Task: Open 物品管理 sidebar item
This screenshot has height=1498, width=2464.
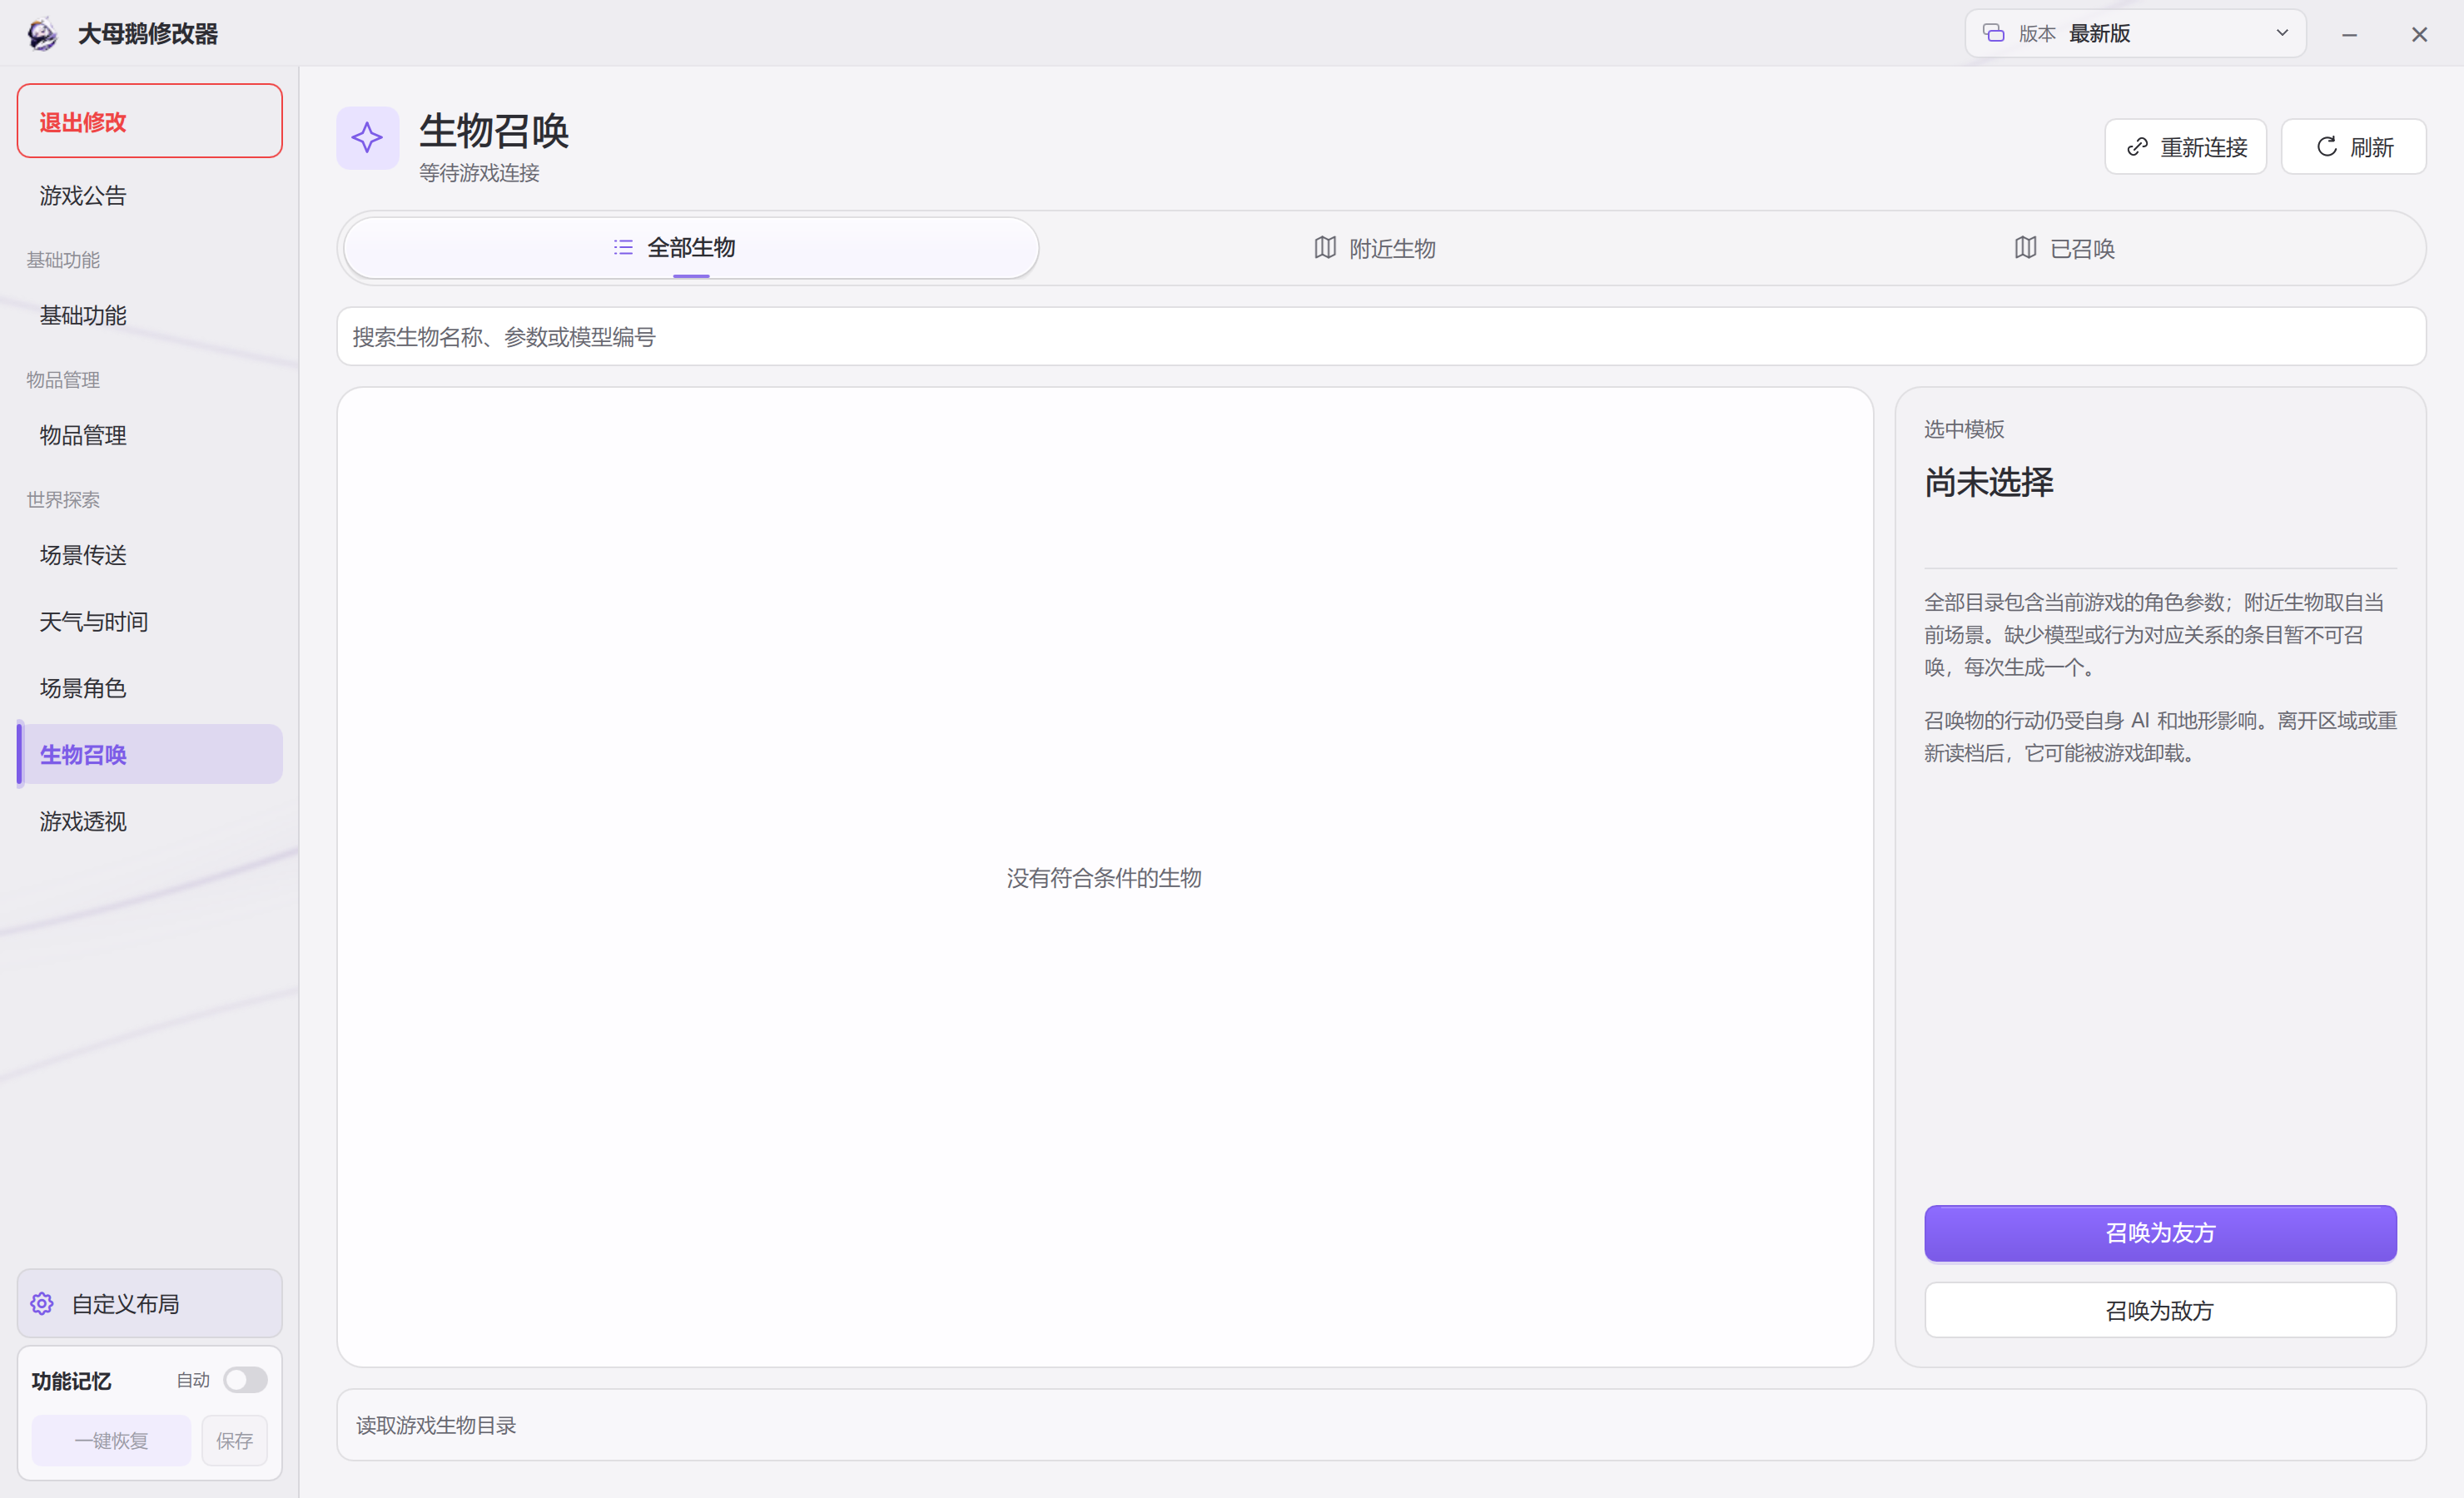Action: (x=150, y=435)
